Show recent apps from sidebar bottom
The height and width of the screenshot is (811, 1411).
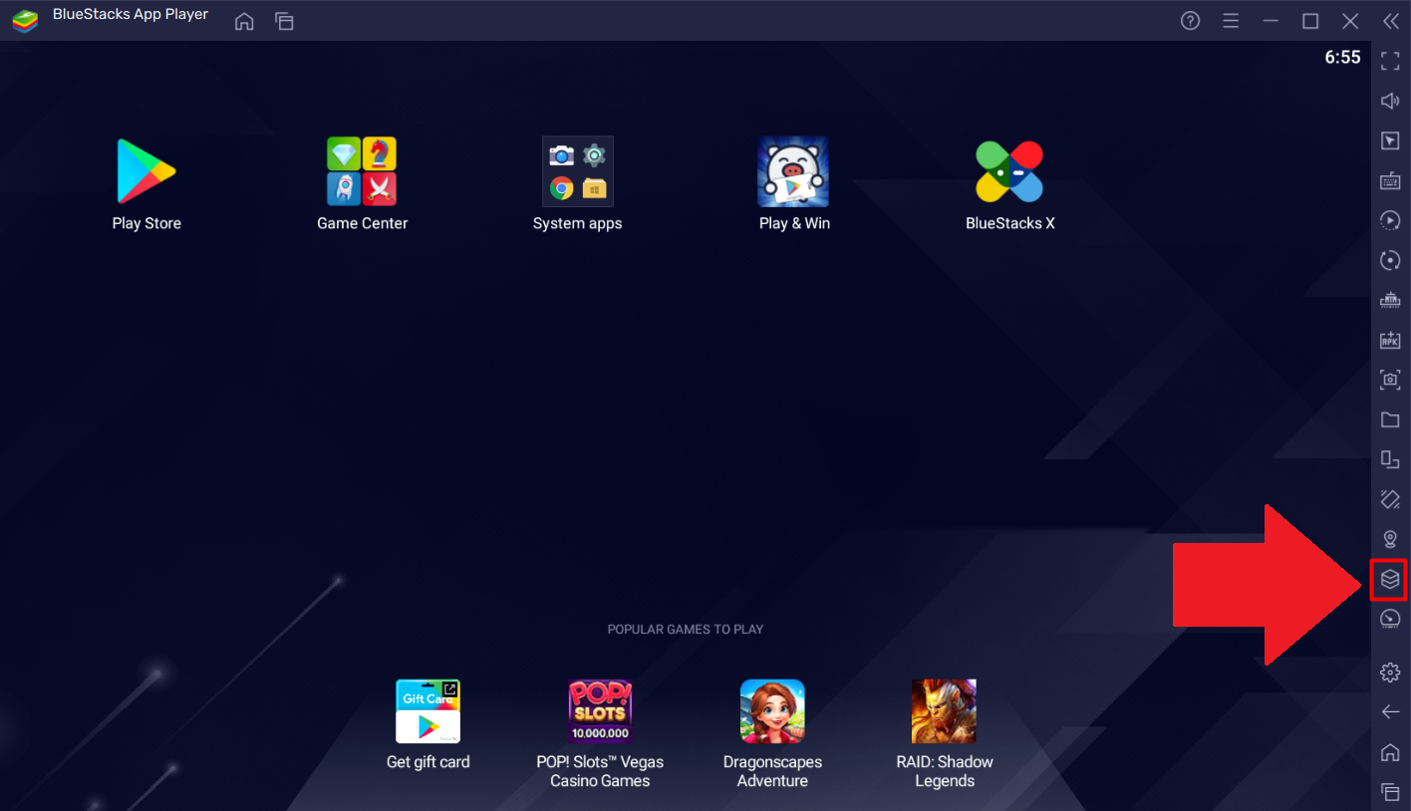tap(1390, 792)
